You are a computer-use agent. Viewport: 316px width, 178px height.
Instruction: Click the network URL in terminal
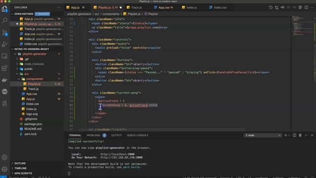coord(121,157)
